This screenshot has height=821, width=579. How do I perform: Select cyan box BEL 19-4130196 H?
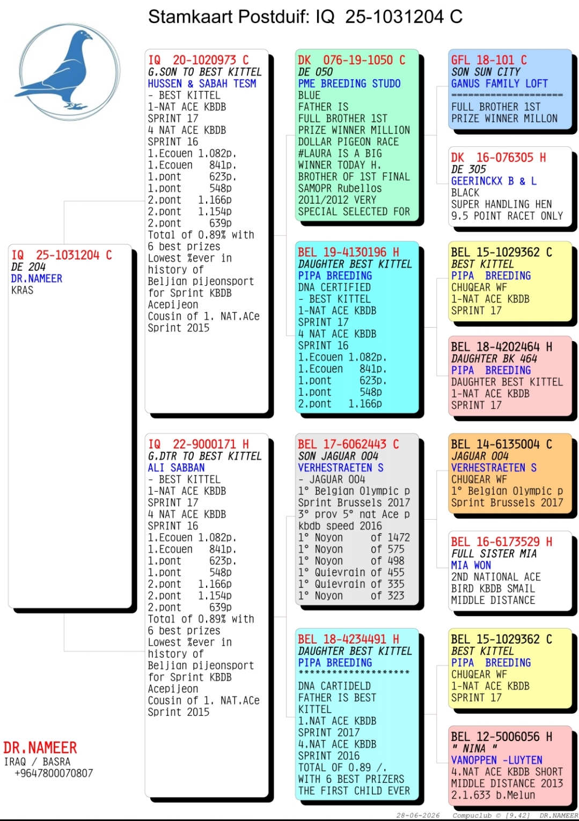[x=357, y=327]
